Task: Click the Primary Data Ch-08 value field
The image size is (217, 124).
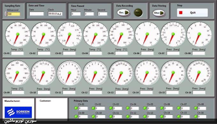Action: tap(202, 108)
